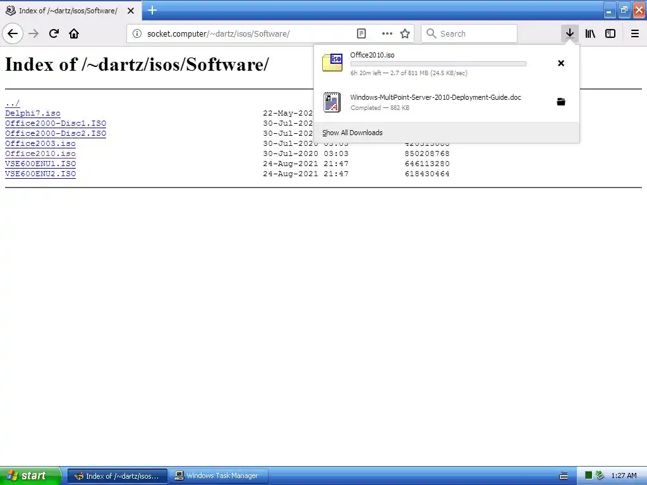Minimize the browser window

pos(610,10)
